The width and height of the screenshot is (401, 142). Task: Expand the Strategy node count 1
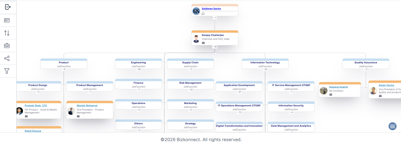coord(190,130)
